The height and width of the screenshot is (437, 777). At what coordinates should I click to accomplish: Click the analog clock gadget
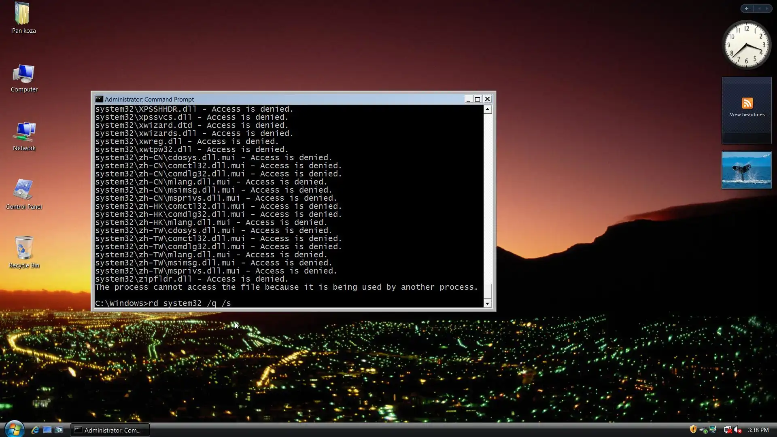tap(746, 45)
